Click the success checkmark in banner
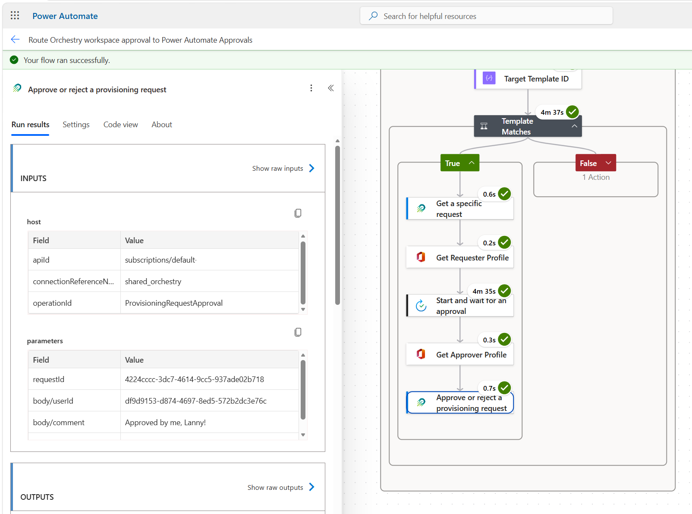The height and width of the screenshot is (514, 692). click(x=14, y=60)
